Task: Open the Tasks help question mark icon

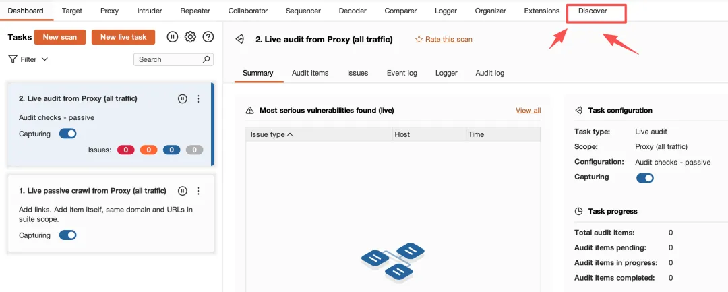Action: pos(208,37)
